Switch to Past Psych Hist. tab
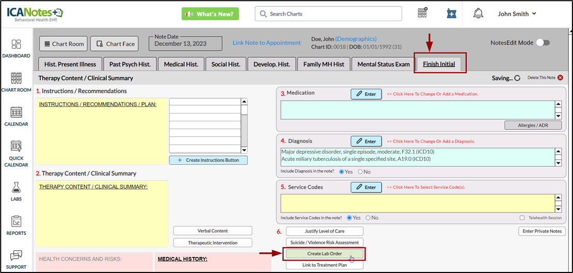Screen dimensions: 573x273 click(130, 64)
